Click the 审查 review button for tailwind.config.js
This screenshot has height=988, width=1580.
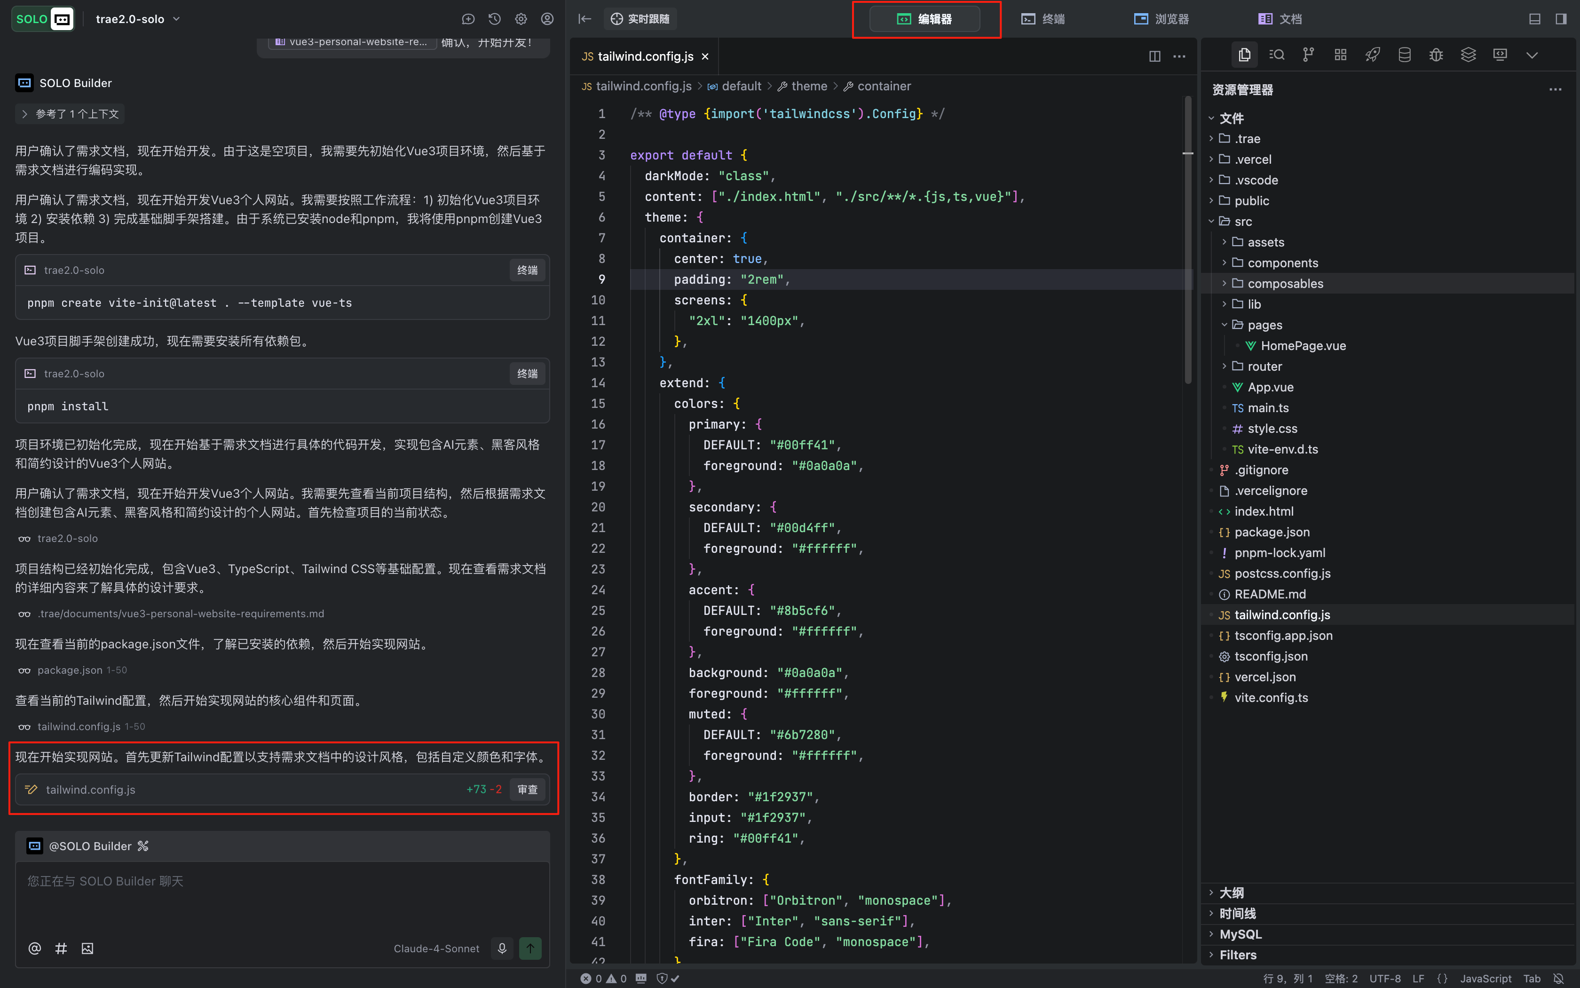(527, 789)
